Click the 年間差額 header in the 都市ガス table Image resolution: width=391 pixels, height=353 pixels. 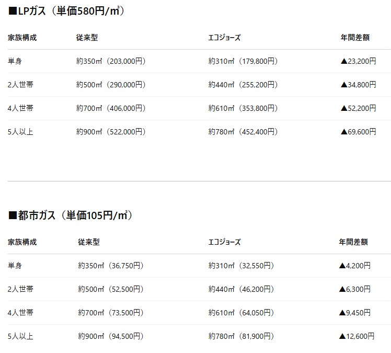pyautogui.click(x=353, y=242)
